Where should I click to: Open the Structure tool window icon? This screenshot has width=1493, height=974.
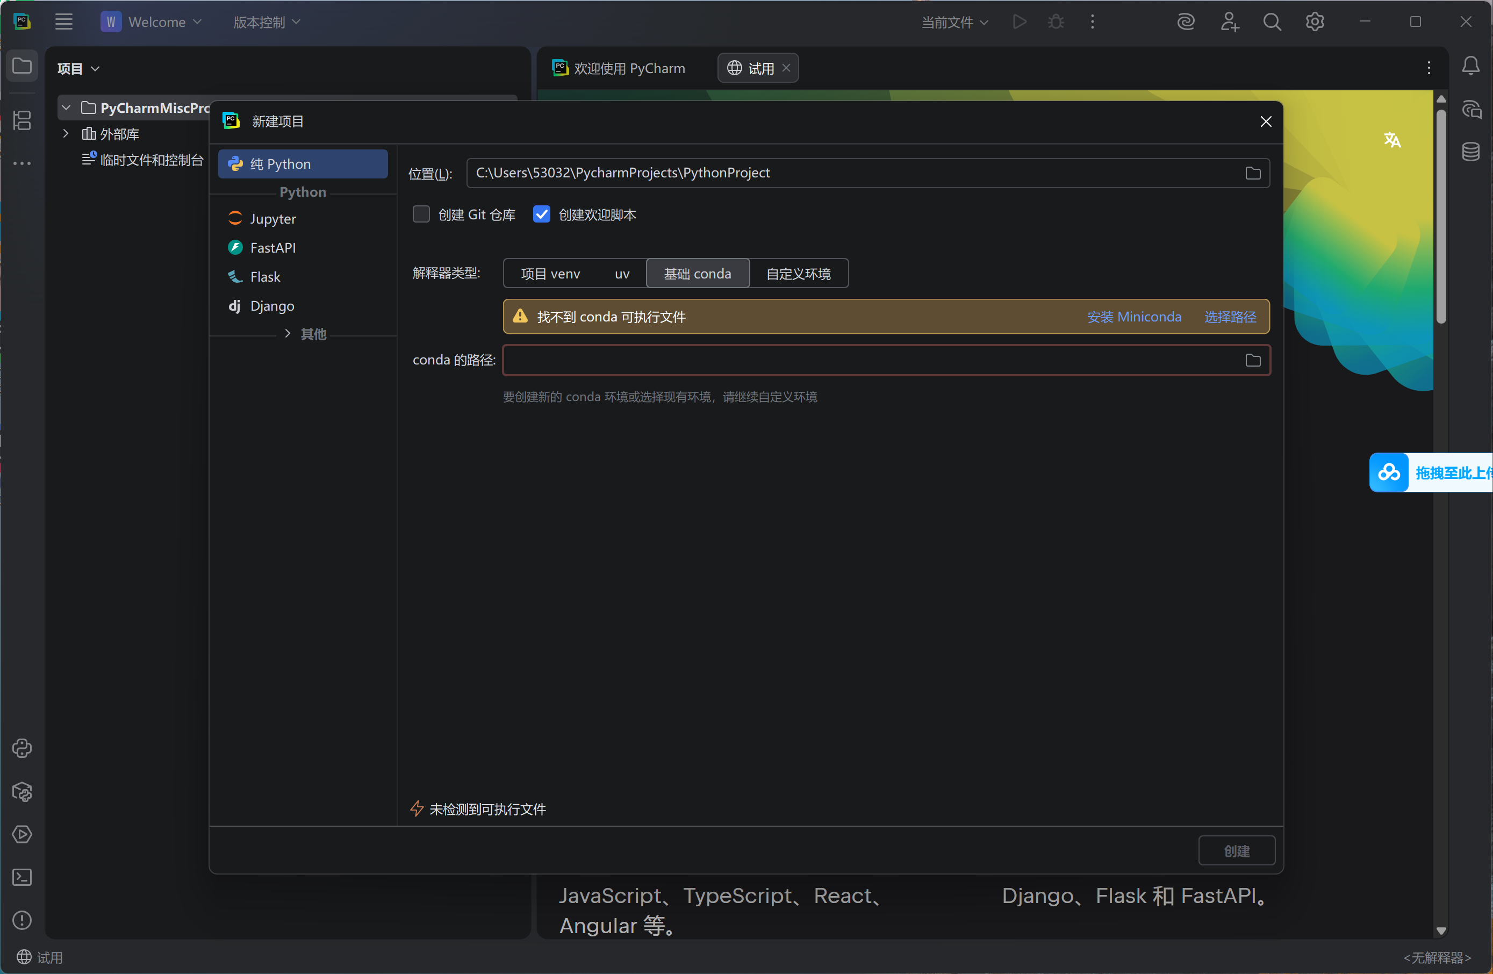[x=22, y=120]
